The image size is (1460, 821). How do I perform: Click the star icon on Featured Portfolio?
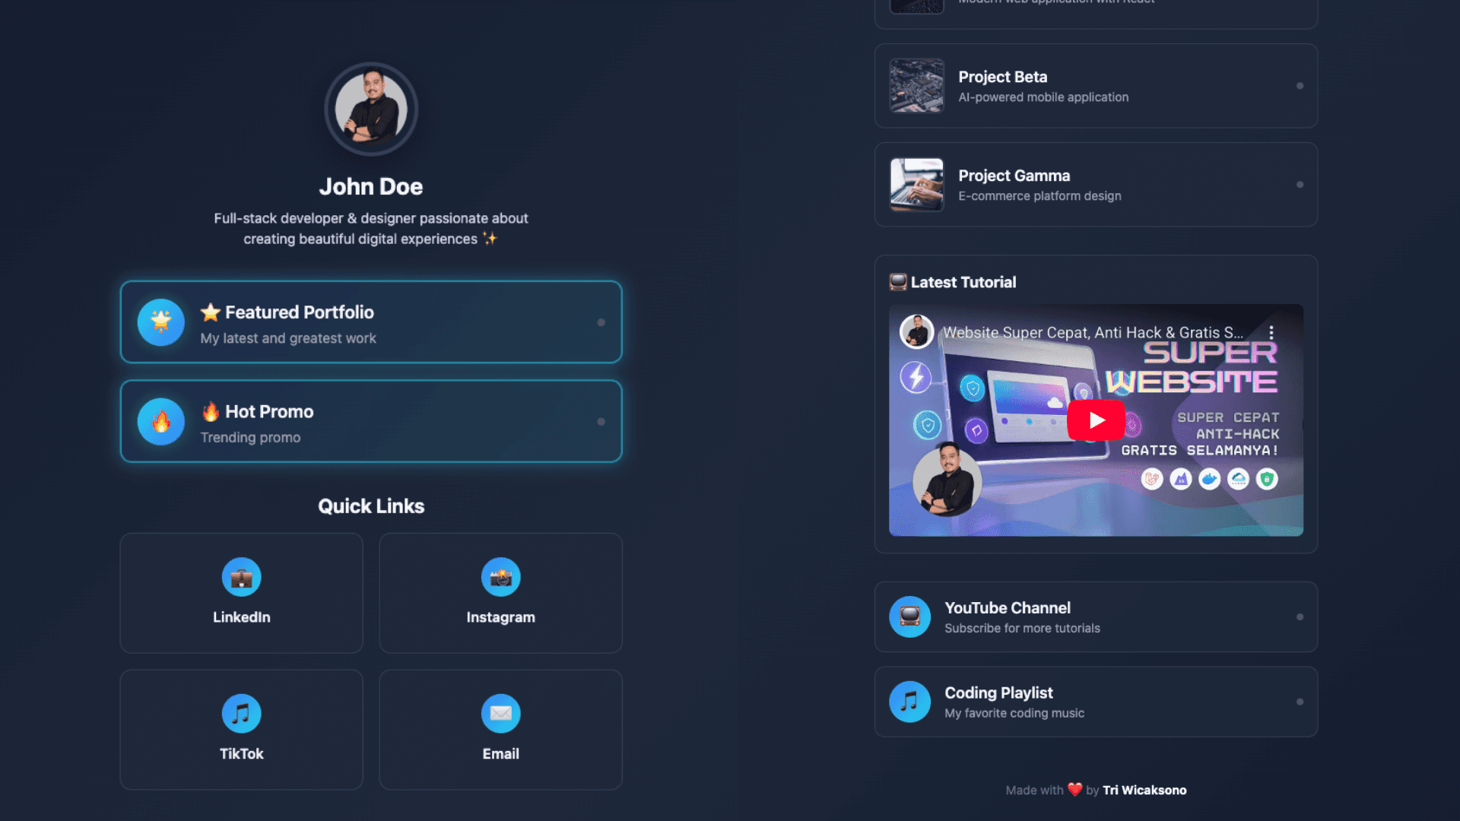pyautogui.click(x=161, y=322)
